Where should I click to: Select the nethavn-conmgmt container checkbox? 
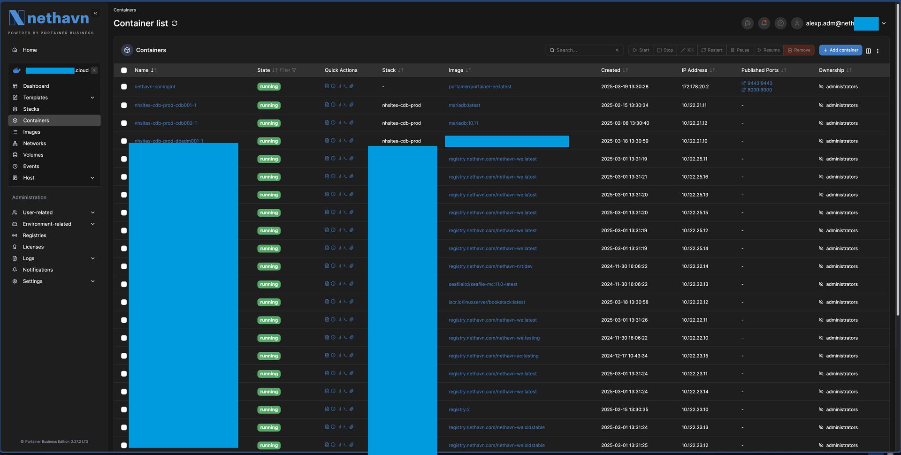(124, 87)
